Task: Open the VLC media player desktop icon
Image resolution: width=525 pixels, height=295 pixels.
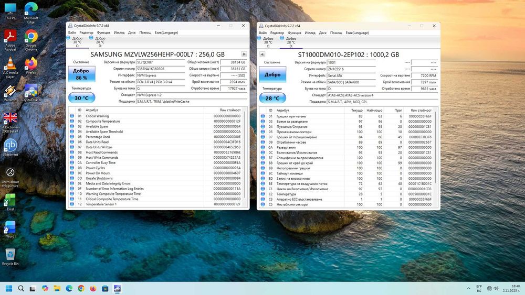Action: [10, 68]
